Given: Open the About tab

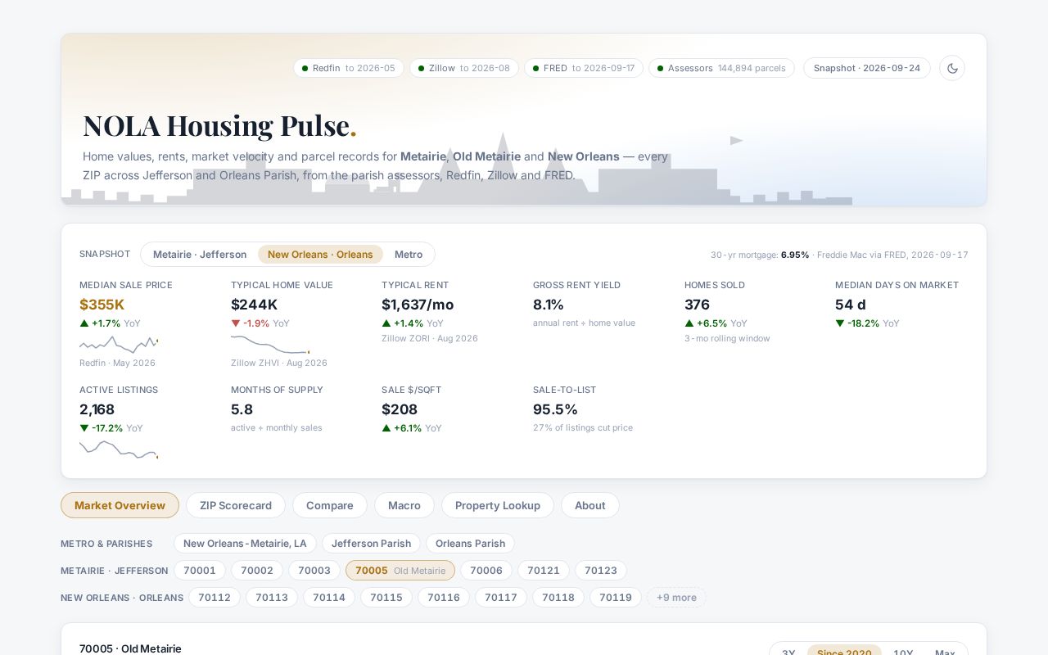Looking at the screenshot, I should 590,505.
